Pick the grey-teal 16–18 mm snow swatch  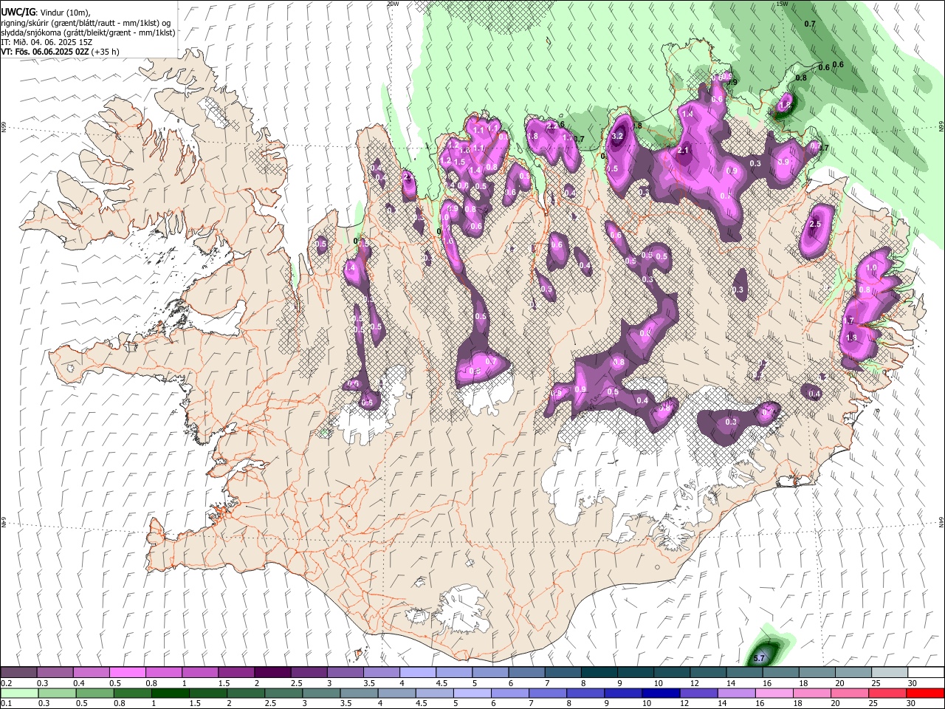781,673
